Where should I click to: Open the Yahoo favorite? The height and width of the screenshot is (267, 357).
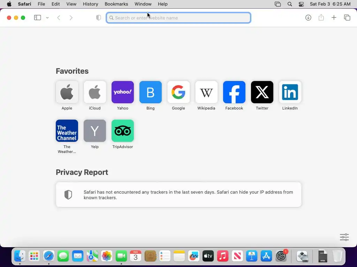123,92
